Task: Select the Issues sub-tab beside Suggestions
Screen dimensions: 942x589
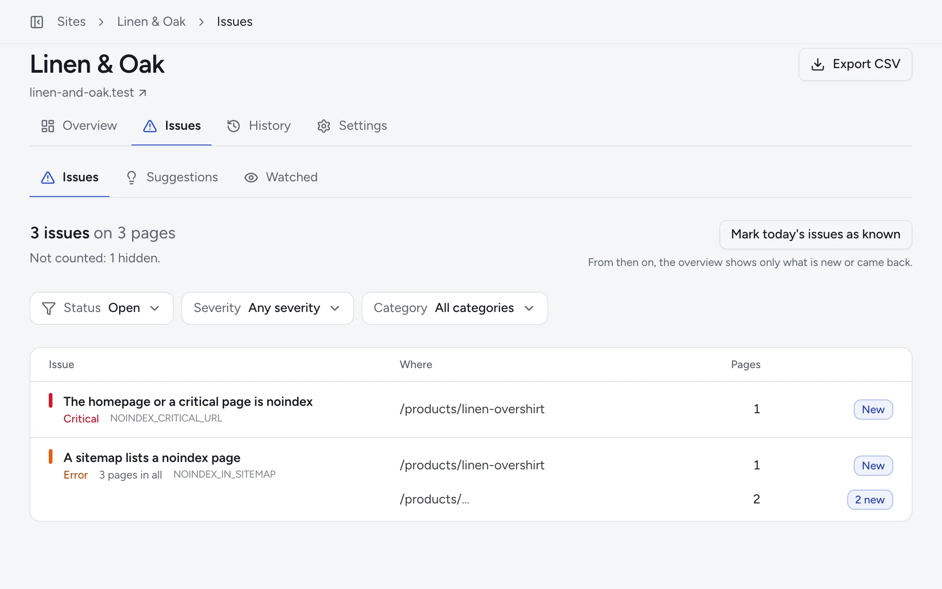Action: tap(69, 178)
